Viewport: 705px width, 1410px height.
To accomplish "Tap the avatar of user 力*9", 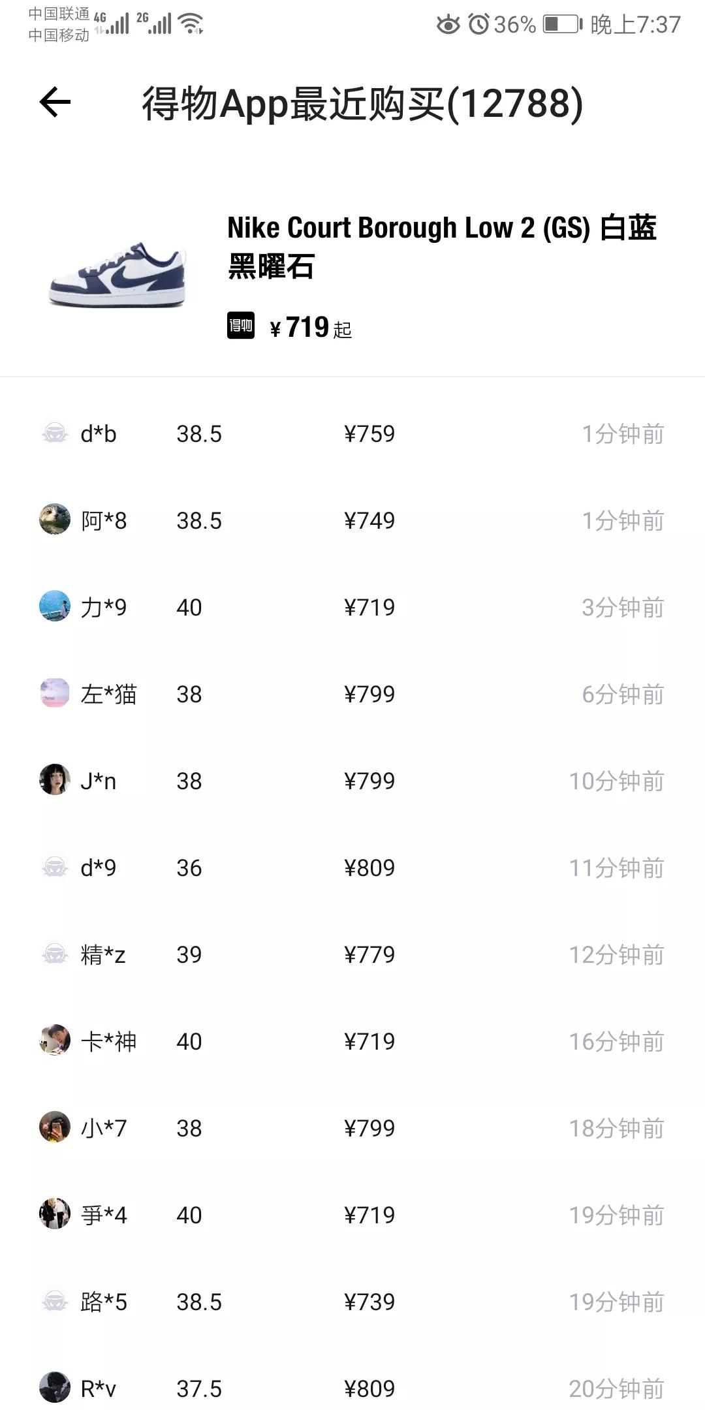I will (55, 606).
